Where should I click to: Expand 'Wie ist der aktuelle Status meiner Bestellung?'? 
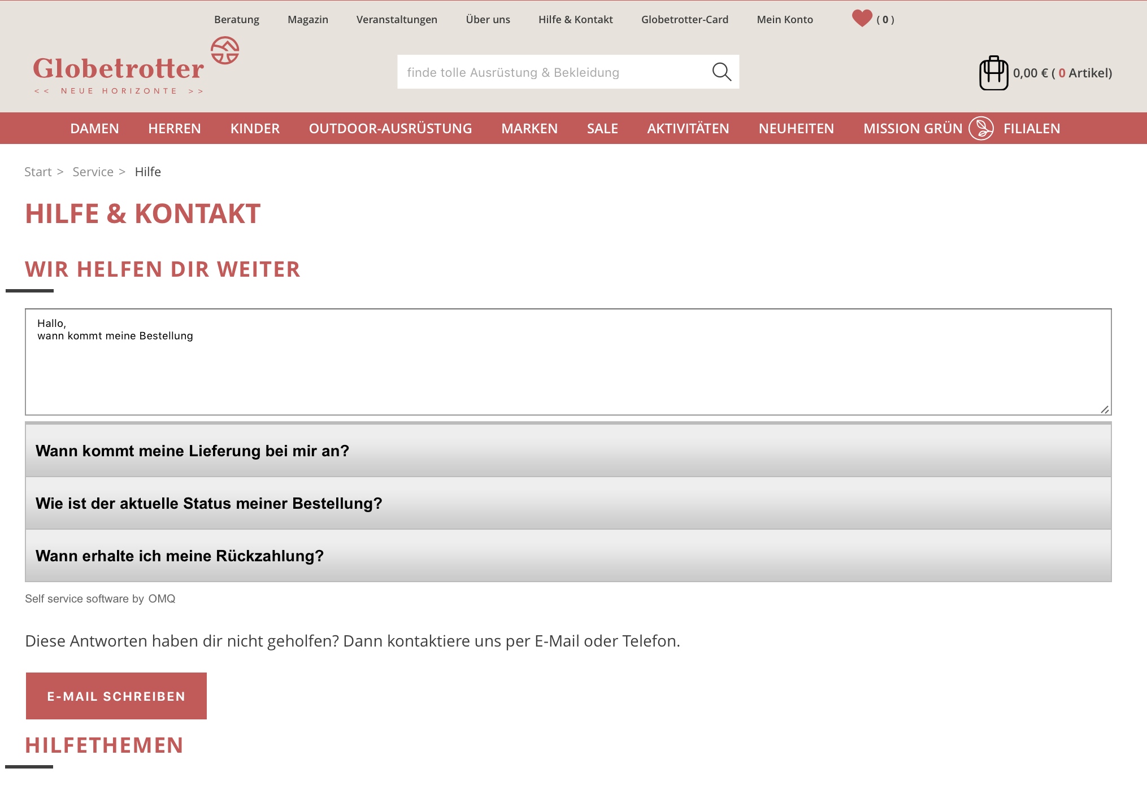point(568,503)
